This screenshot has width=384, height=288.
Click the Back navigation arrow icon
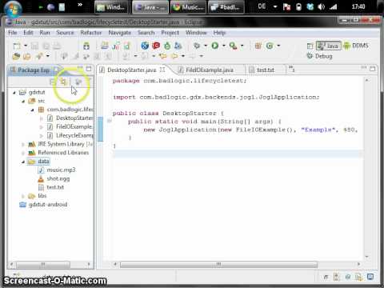[174, 56]
